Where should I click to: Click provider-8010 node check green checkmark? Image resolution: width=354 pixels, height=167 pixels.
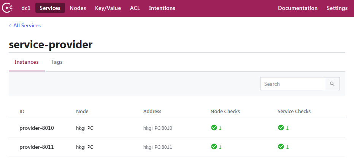[x=214, y=128]
